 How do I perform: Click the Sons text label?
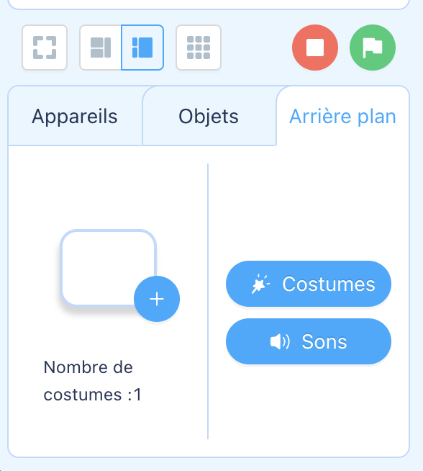pyautogui.click(x=324, y=341)
